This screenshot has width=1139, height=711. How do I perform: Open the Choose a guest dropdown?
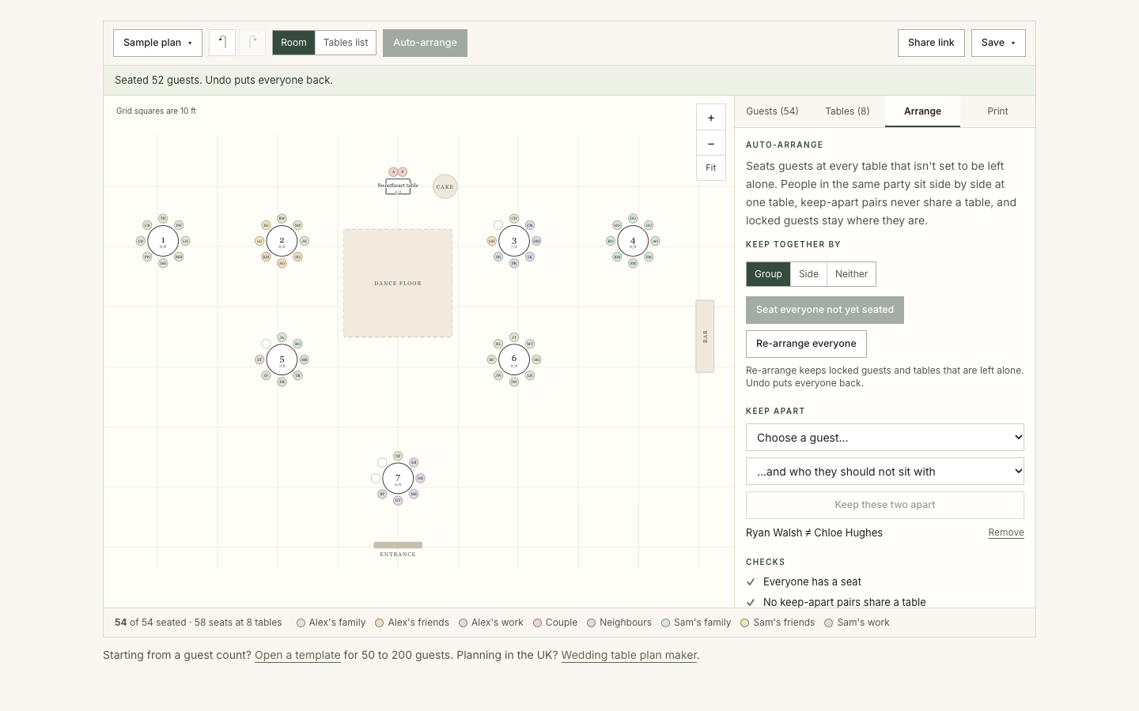click(x=885, y=438)
